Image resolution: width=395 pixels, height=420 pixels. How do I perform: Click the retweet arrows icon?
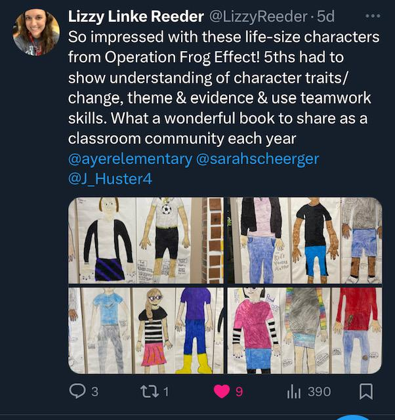(x=149, y=391)
